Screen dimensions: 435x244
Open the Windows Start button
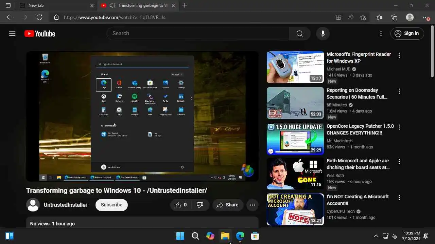[x=180, y=236]
